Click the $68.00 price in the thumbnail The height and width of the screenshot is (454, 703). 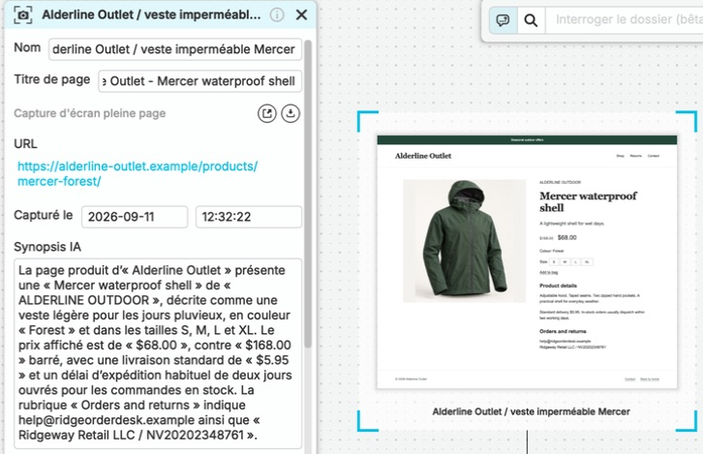pyautogui.click(x=567, y=238)
